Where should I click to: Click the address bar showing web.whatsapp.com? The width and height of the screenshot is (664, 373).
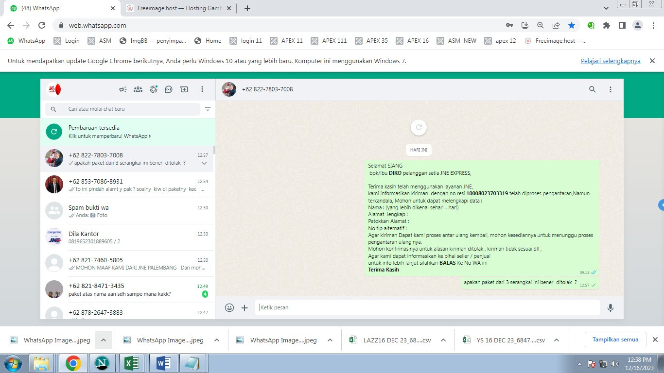click(x=277, y=25)
